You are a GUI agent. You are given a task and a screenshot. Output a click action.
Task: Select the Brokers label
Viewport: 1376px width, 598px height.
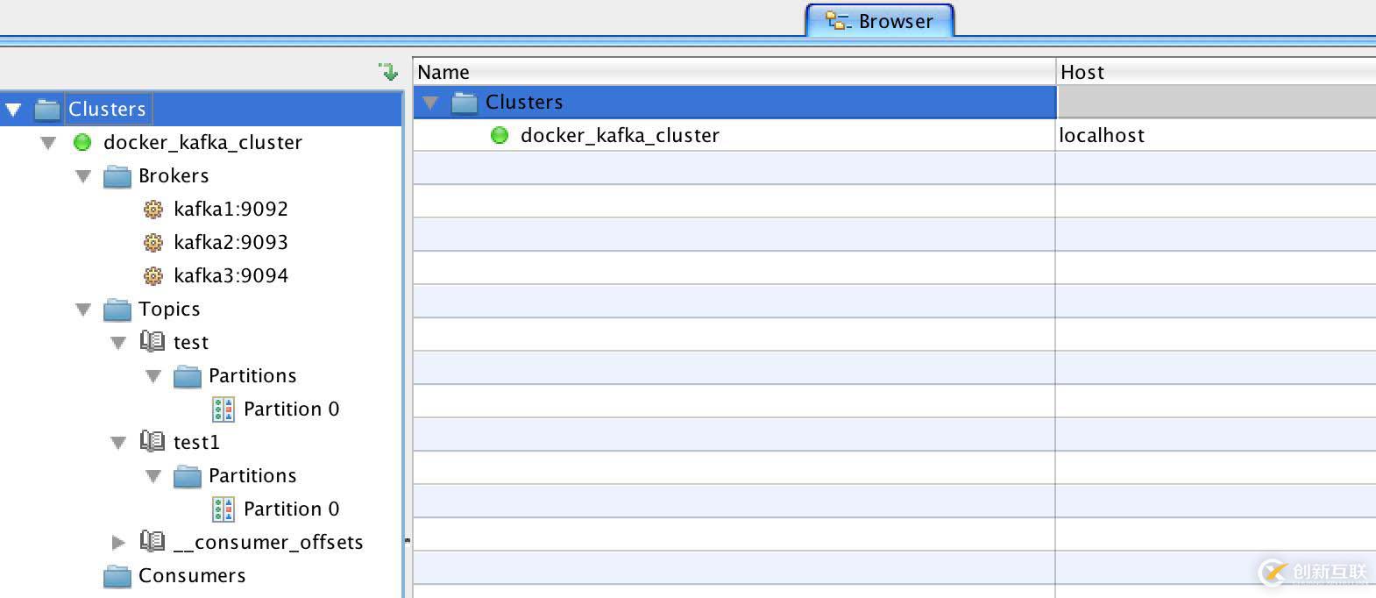point(174,175)
